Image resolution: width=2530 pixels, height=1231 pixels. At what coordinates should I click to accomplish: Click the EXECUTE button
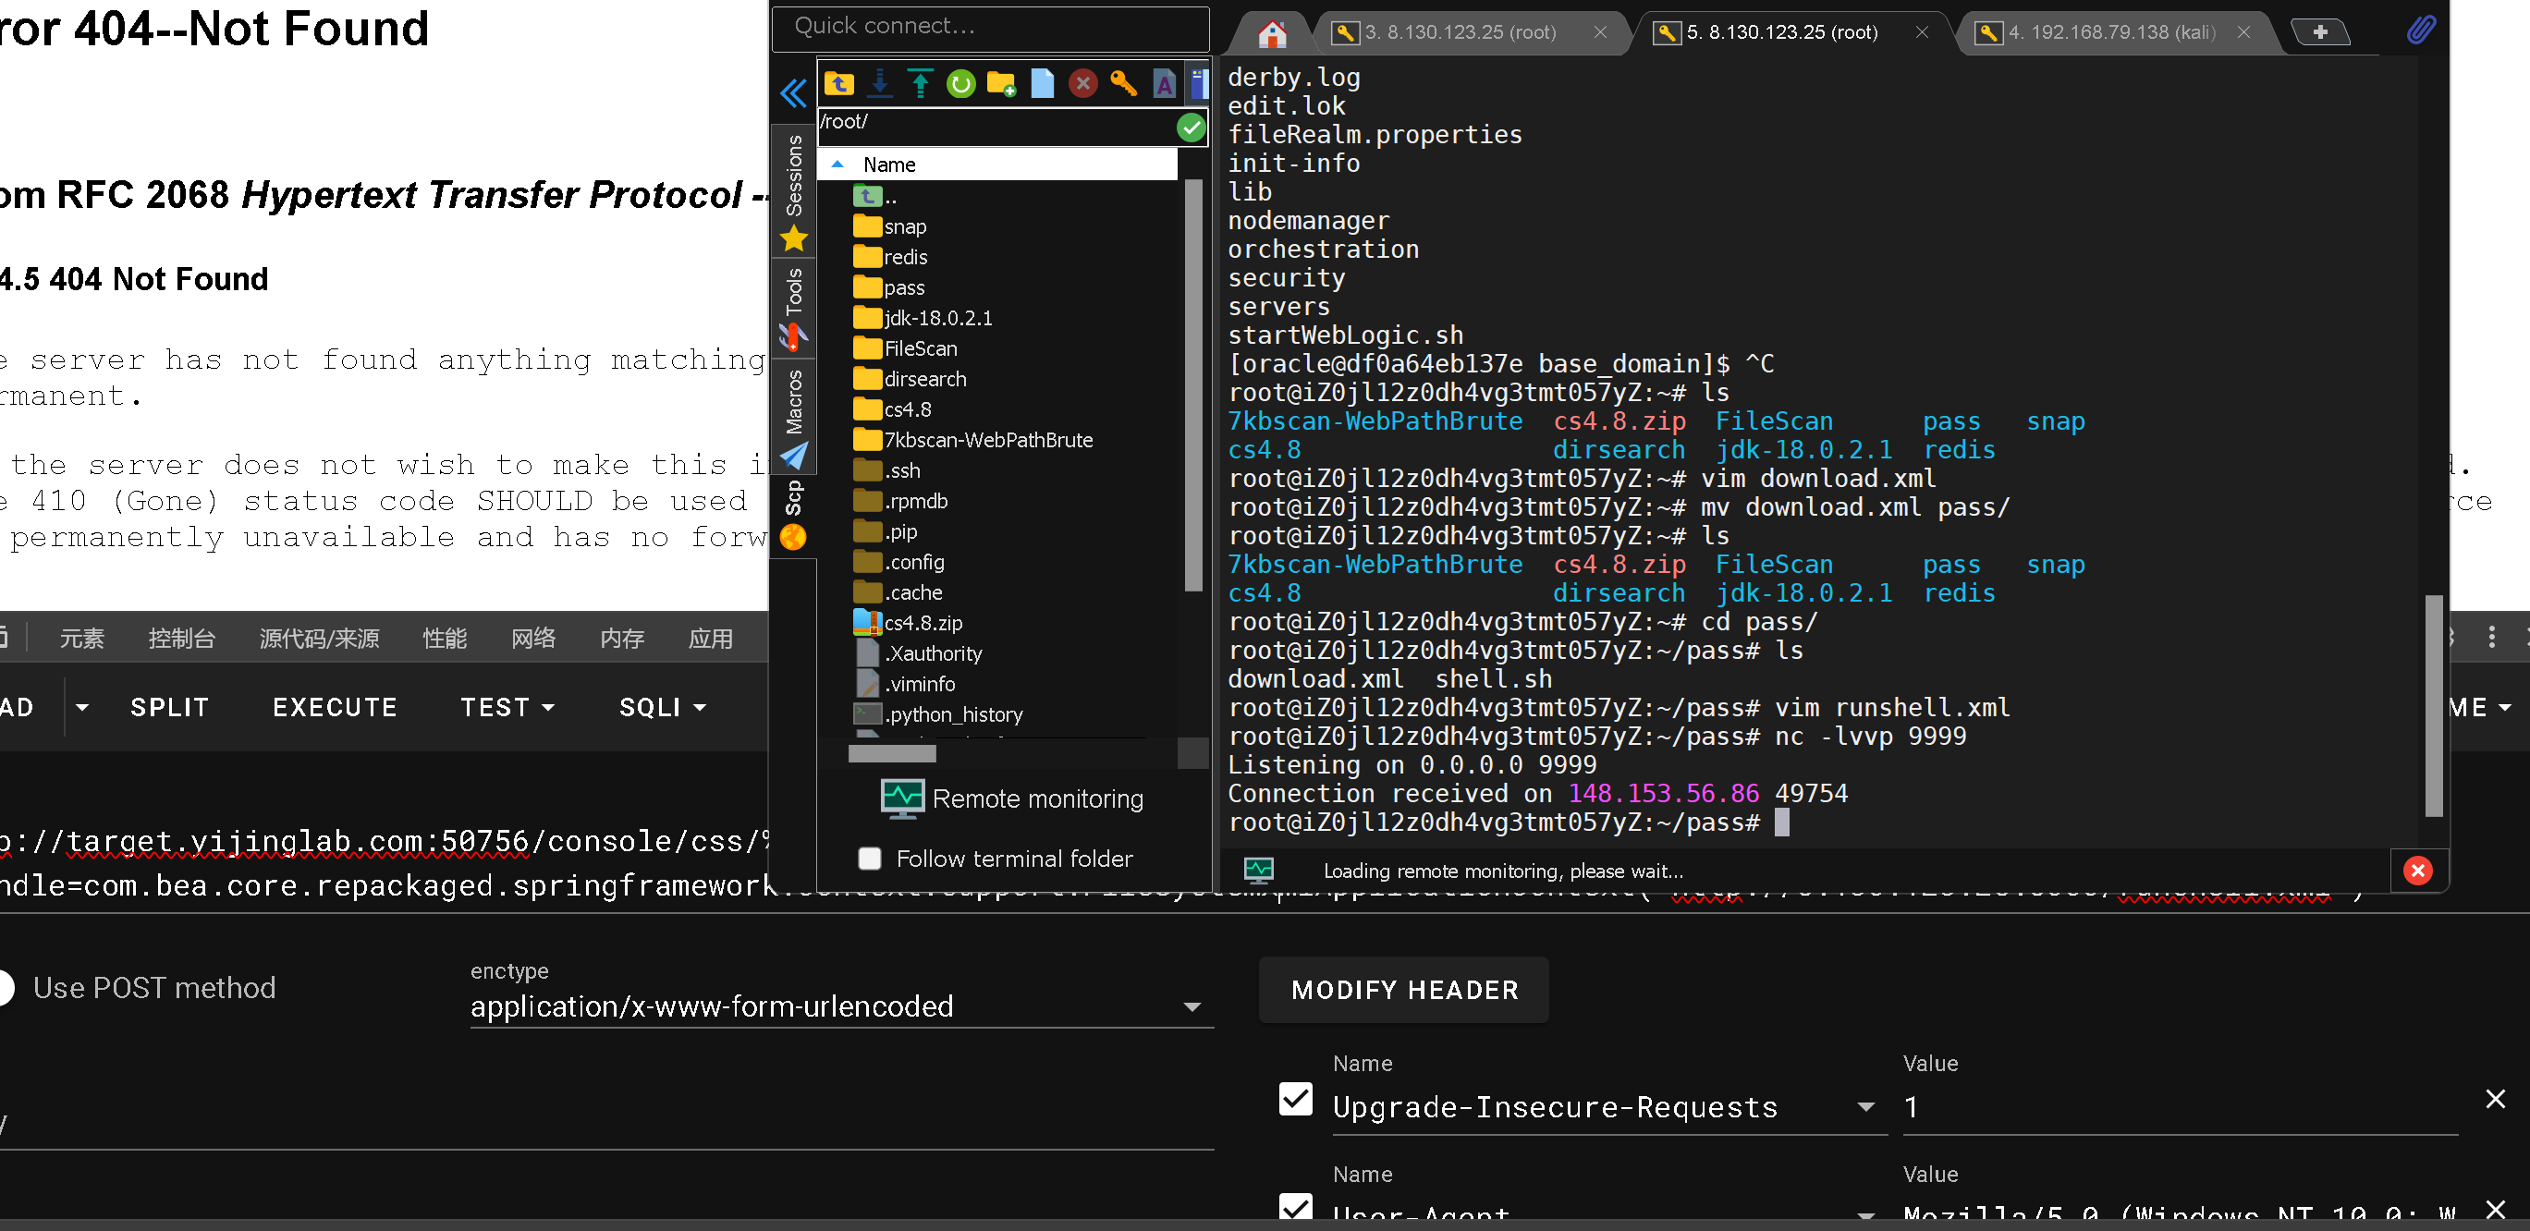pyautogui.click(x=335, y=707)
